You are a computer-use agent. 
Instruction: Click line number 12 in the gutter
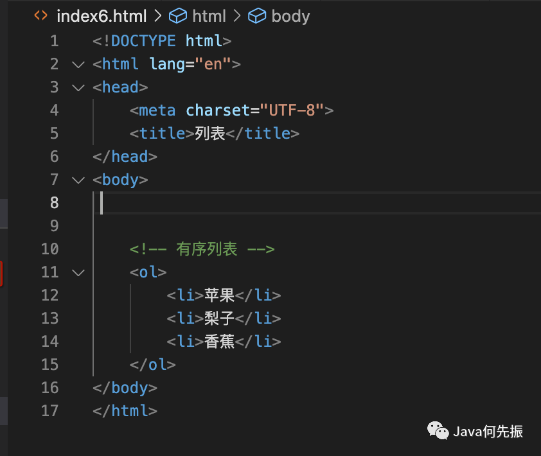click(x=49, y=295)
